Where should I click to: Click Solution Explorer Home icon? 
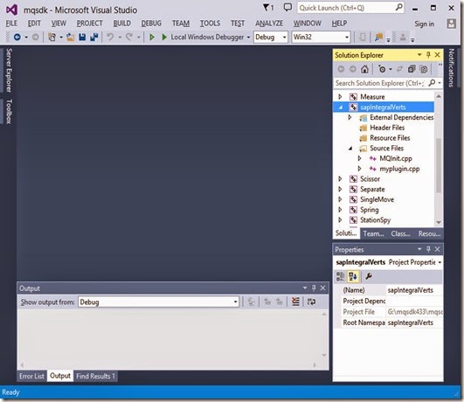coord(364,69)
